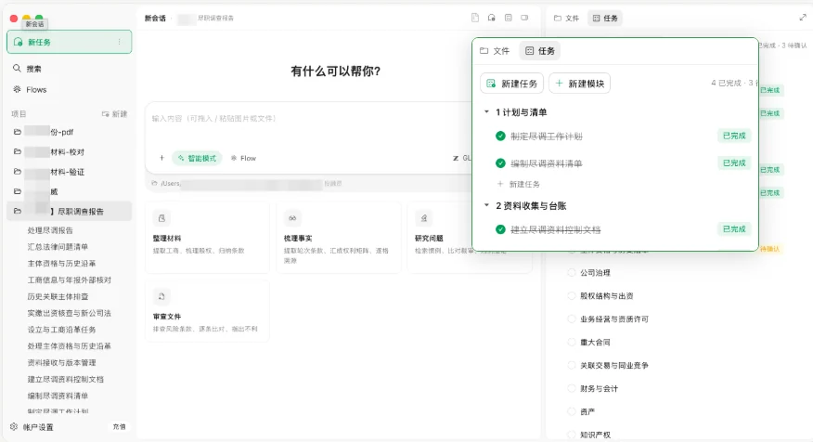The width and height of the screenshot is (813, 442).
Task: Toggle the 智能模式 mode chip
Action: pos(197,158)
